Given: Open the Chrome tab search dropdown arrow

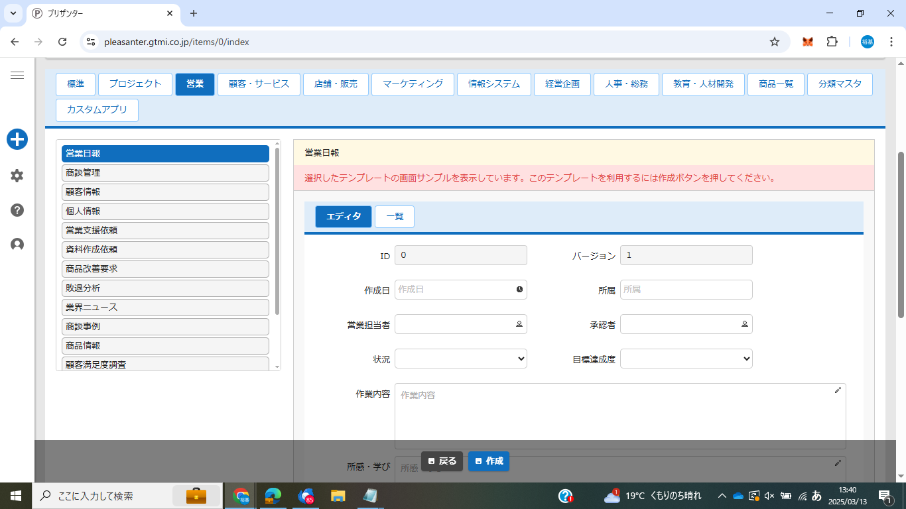Looking at the screenshot, I should pyautogui.click(x=13, y=13).
